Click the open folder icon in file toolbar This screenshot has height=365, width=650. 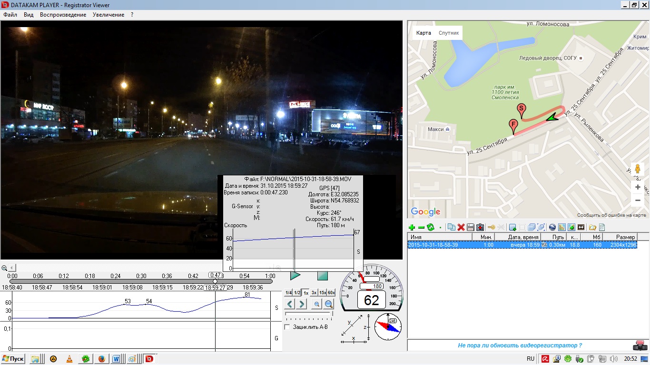(x=592, y=228)
